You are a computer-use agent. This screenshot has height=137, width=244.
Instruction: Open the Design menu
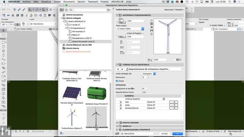(x=57, y=2)
